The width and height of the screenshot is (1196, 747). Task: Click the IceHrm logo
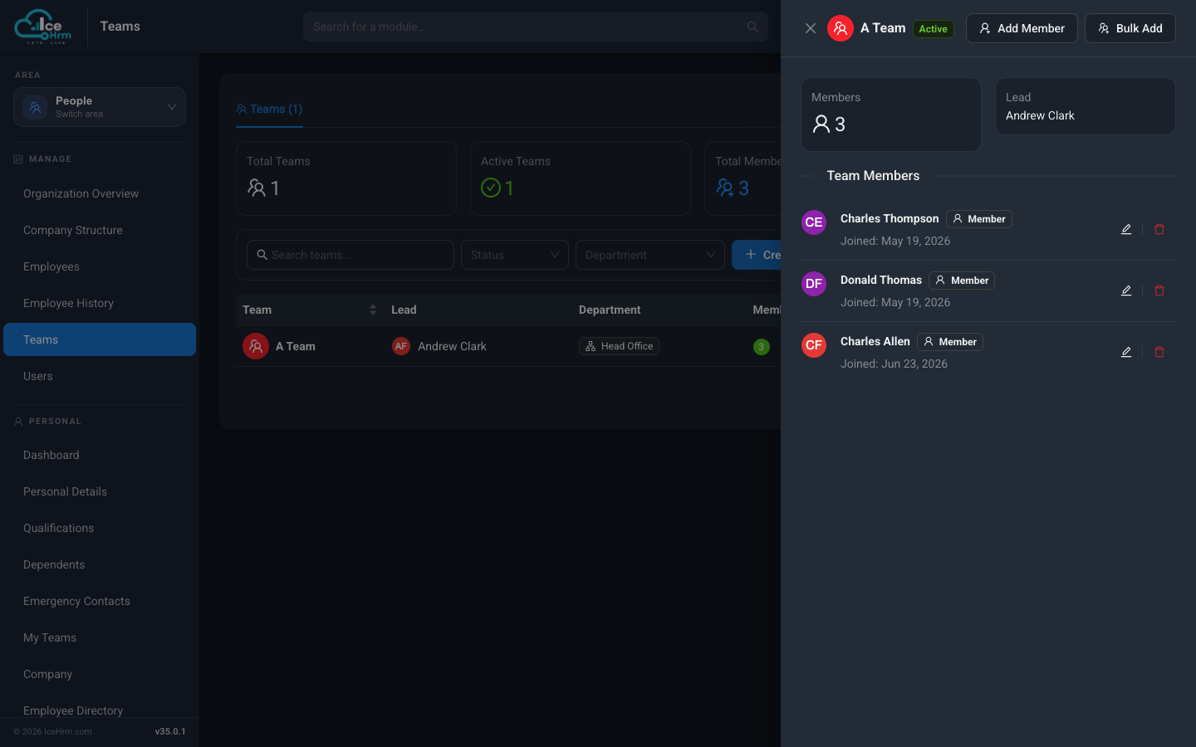[43, 27]
